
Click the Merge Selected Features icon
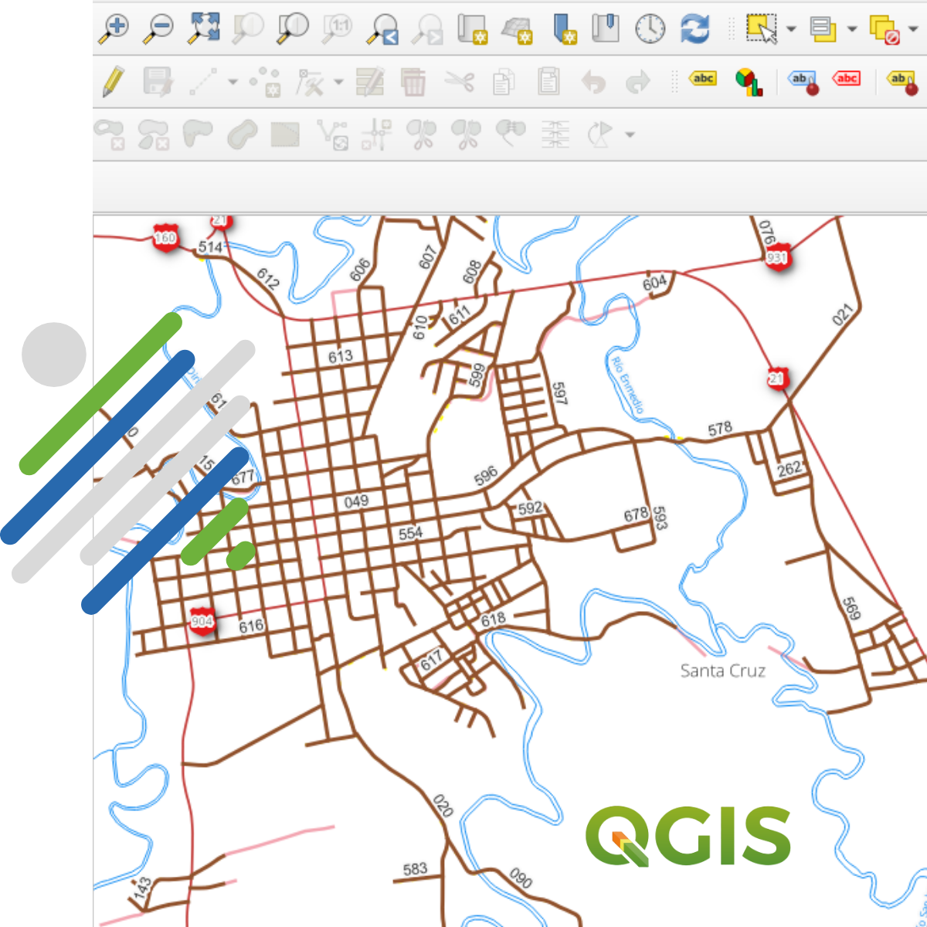tap(511, 132)
